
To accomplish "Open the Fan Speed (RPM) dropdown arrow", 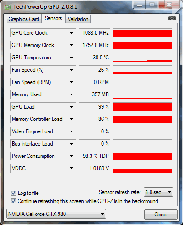I will point(71,82).
